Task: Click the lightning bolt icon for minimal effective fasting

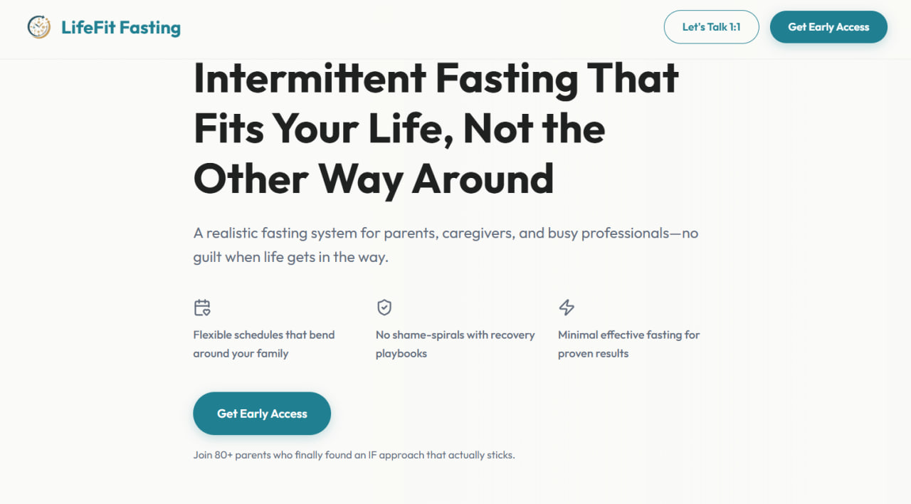Action: pos(567,307)
